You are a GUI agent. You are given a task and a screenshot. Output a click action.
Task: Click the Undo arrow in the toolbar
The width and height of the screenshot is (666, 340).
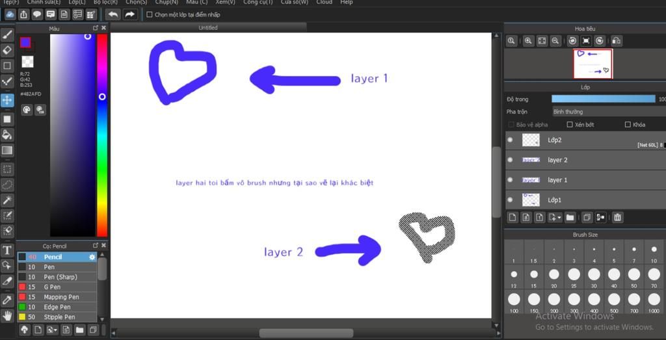pyautogui.click(x=113, y=14)
